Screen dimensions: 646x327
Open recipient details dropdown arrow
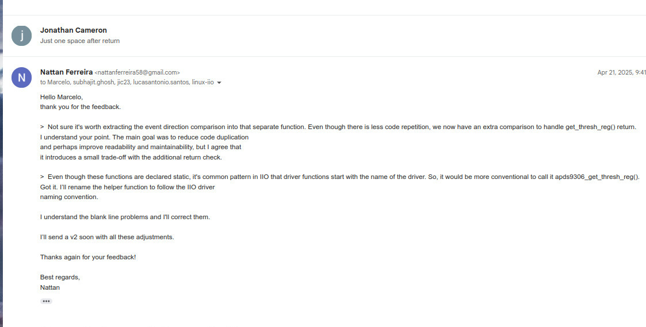[219, 83]
